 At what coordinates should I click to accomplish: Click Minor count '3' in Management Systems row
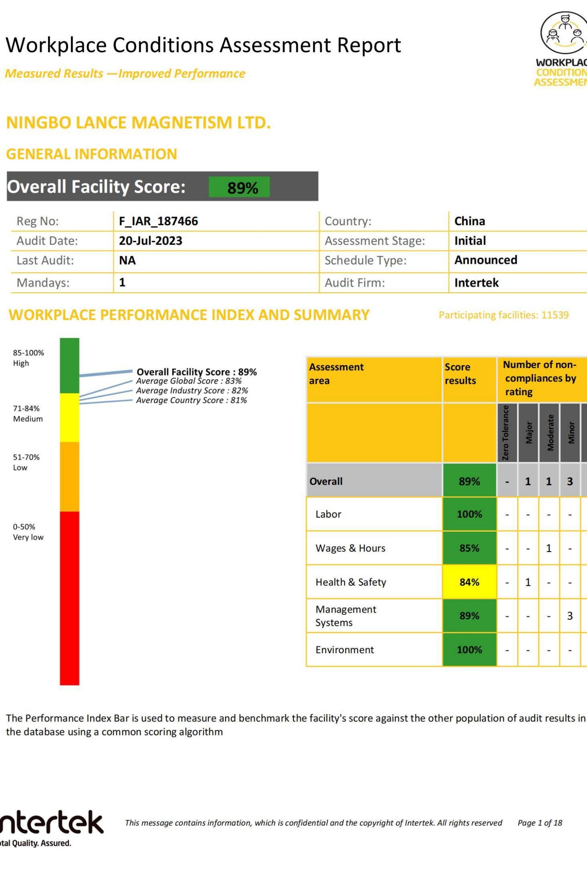tap(570, 616)
